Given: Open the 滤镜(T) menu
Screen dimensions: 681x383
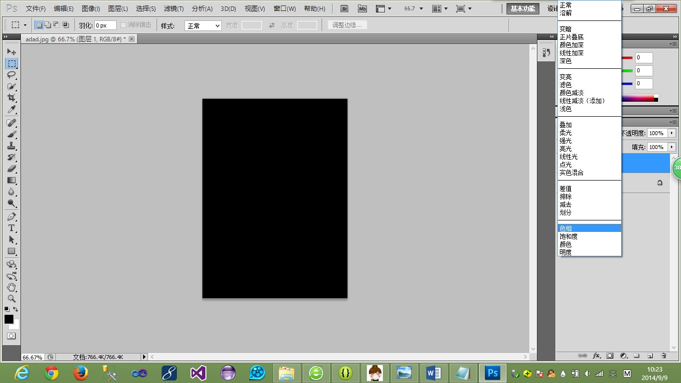Looking at the screenshot, I should pos(173,8).
